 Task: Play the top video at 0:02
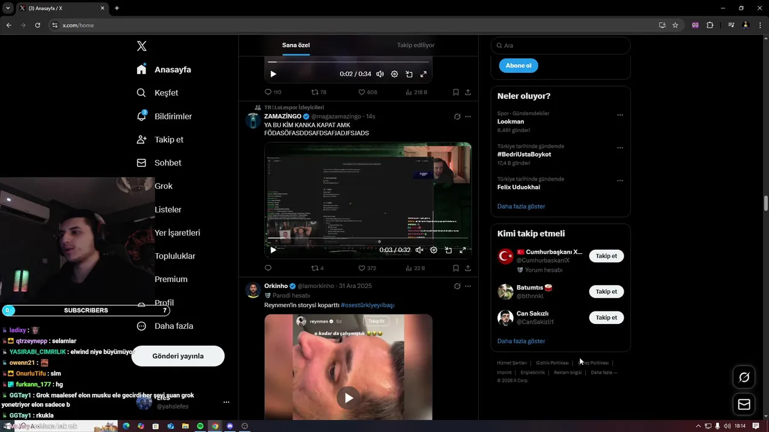(x=273, y=74)
